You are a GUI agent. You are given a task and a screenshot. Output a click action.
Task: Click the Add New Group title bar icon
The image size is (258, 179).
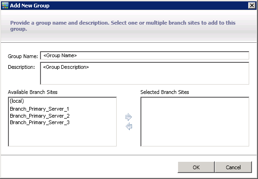[5, 6]
